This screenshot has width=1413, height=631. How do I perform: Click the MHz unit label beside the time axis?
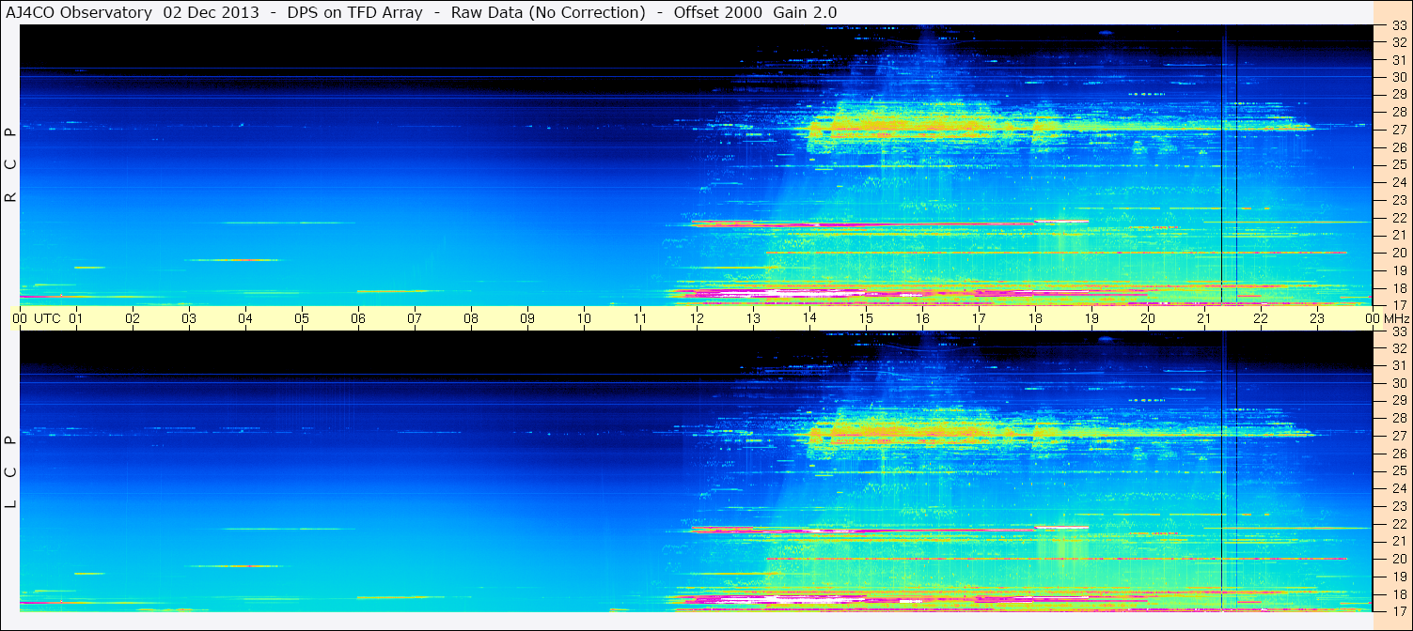pos(1395,318)
